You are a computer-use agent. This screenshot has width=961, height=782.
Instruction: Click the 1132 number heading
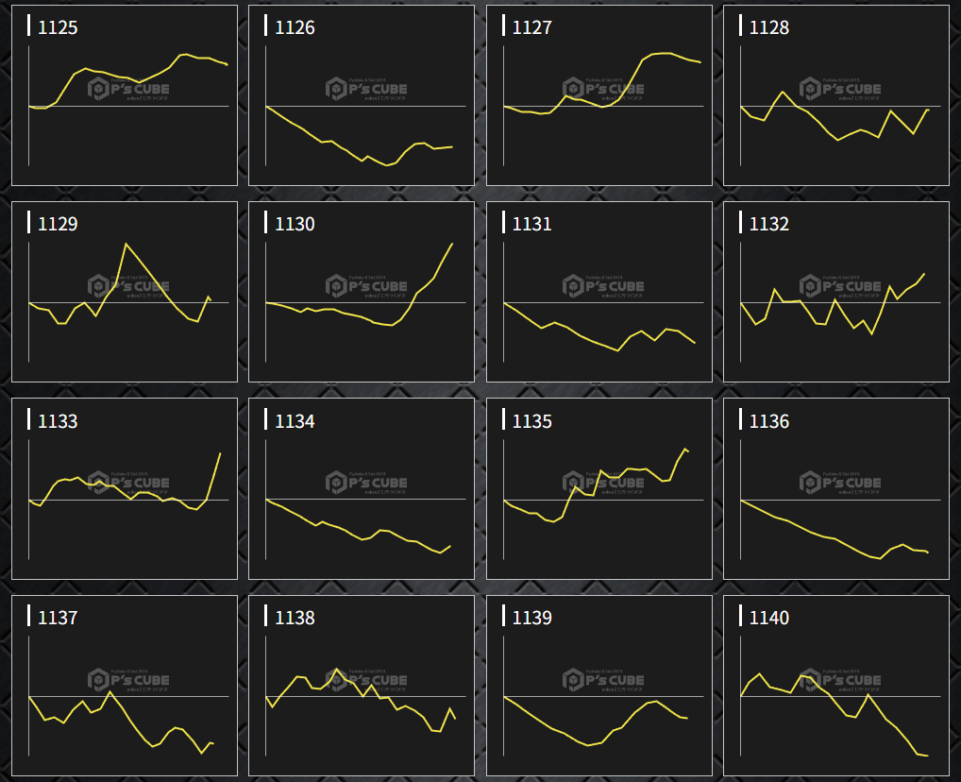[x=768, y=224]
